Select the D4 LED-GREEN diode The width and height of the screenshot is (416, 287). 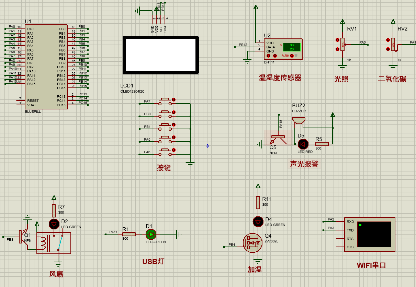[x=258, y=222]
